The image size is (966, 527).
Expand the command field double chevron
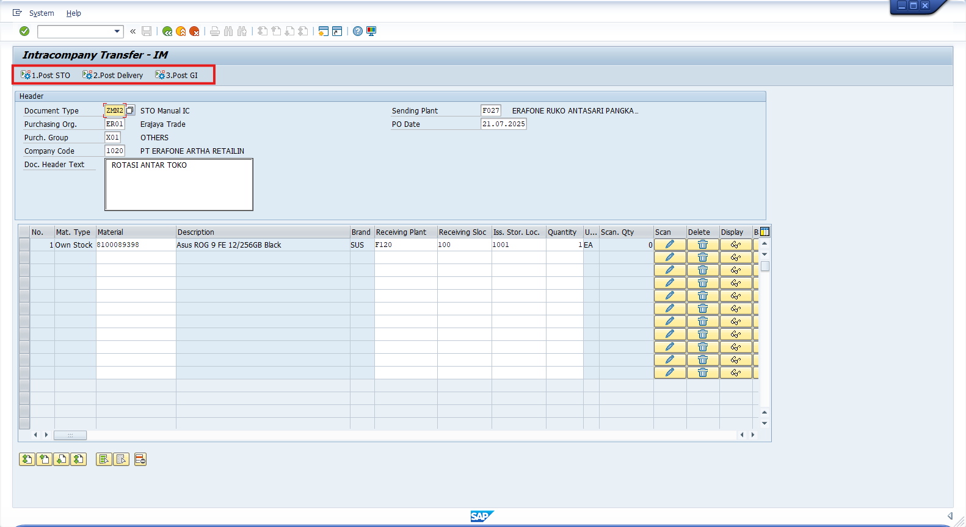(x=133, y=31)
